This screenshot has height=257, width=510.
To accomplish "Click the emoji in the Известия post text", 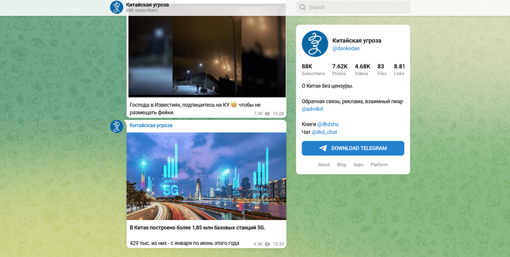I will point(233,105).
